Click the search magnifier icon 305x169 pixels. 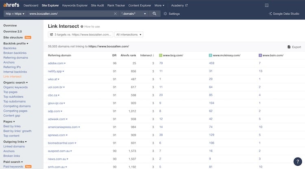pos(154,13)
